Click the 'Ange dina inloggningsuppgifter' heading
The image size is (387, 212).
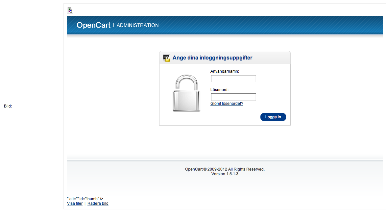click(212, 58)
